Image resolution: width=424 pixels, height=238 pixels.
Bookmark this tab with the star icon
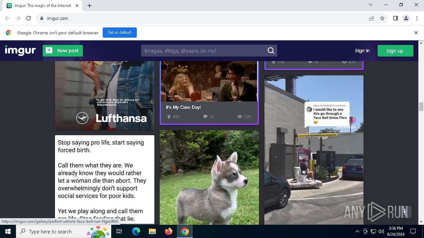click(382, 18)
